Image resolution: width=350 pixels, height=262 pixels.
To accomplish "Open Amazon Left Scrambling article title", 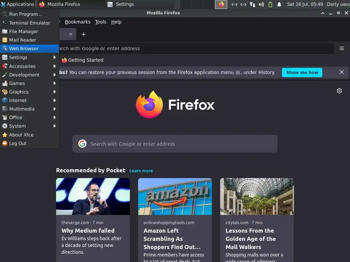I will tap(172, 239).
